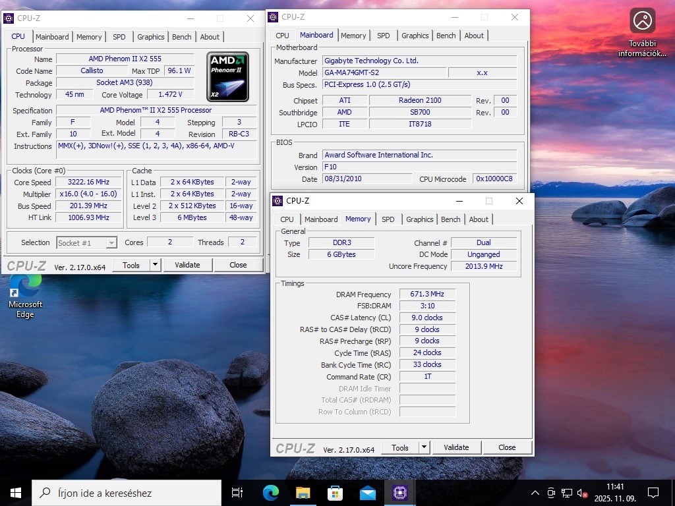675x506 pixels.
Task: Click the Task View taskbar icon
Action: coord(237,493)
